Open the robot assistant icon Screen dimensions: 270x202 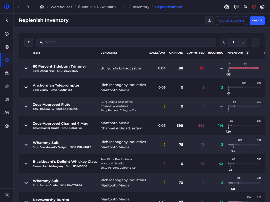click(226, 7)
